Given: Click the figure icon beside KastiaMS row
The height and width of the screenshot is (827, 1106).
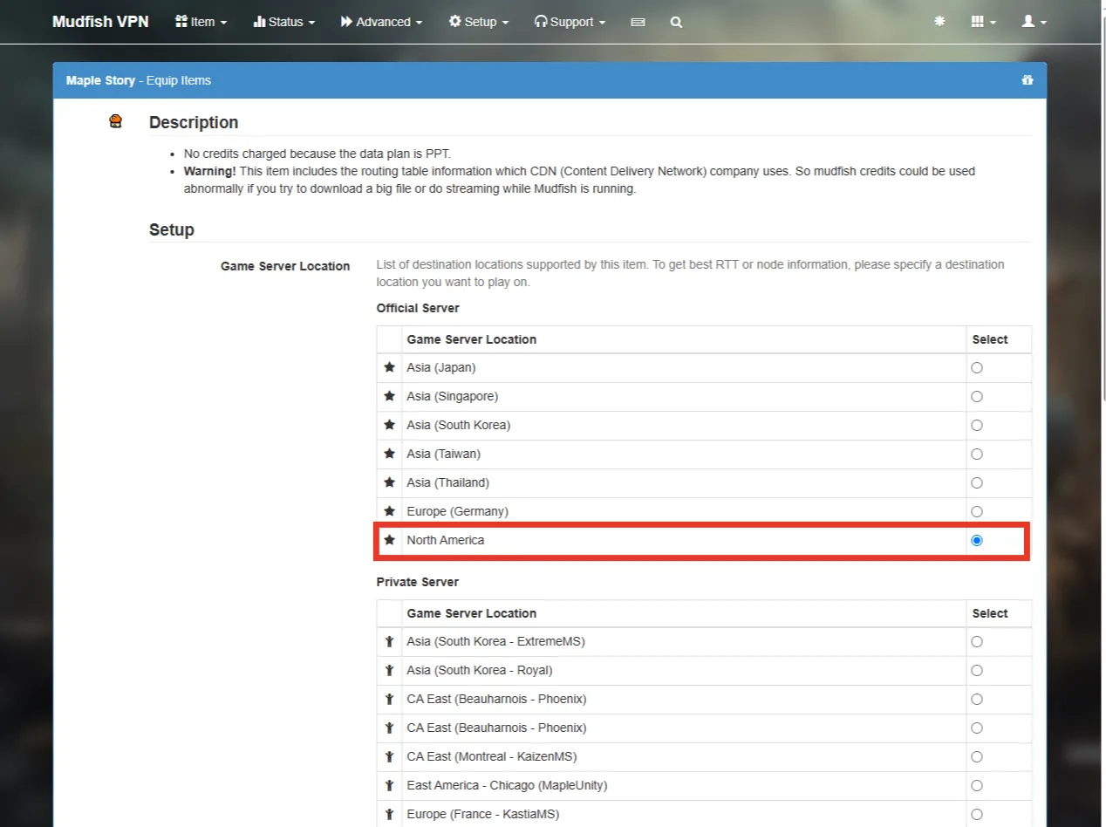Looking at the screenshot, I should [x=390, y=814].
